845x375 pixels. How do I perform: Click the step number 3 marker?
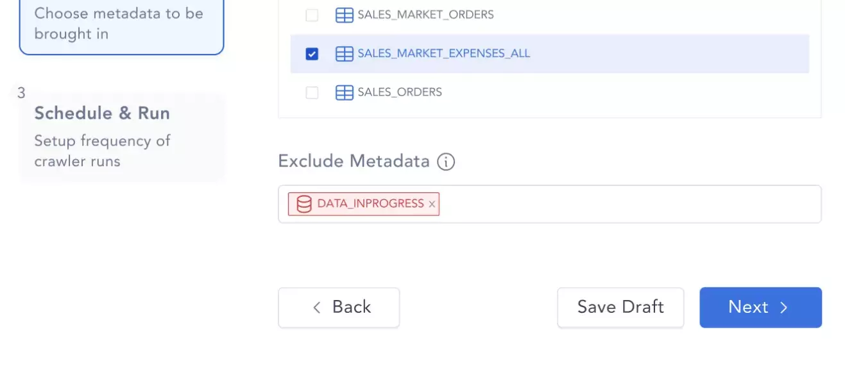coord(21,94)
